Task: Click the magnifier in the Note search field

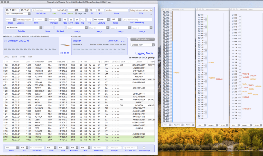Action: click(95, 148)
